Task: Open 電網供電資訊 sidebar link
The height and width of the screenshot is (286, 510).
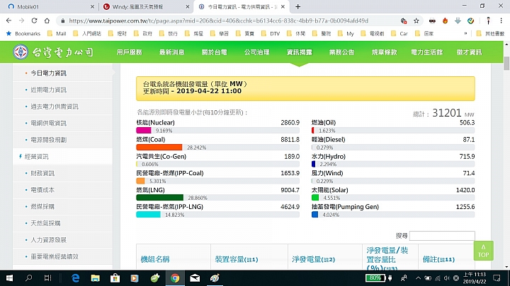Action: click(x=48, y=123)
